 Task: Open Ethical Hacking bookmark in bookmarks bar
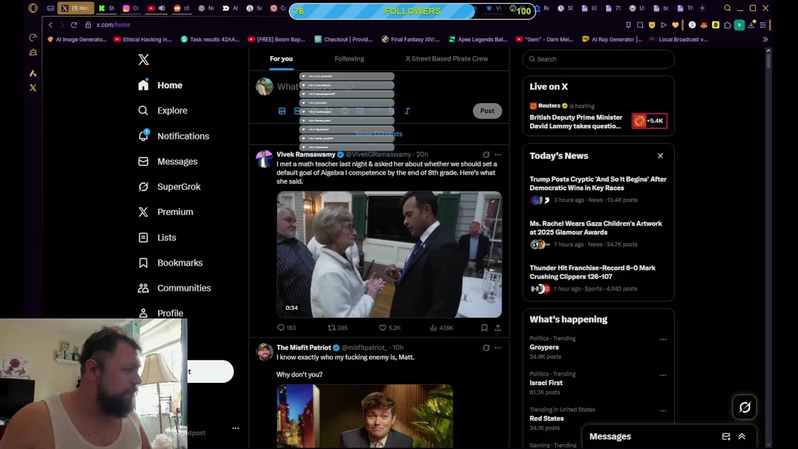pyautogui.click(x=142, y=39)
